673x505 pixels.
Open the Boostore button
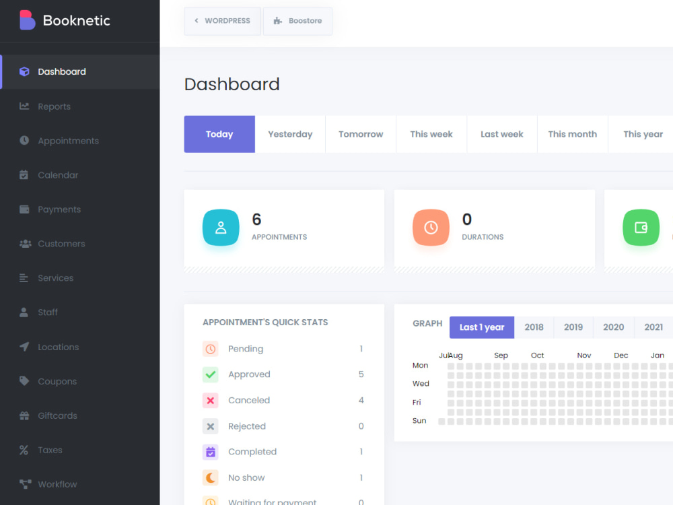click(x=297, y=21)
